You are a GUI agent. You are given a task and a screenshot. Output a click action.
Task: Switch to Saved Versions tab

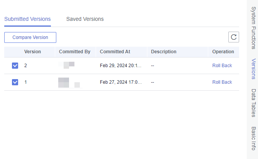(85, 19)
